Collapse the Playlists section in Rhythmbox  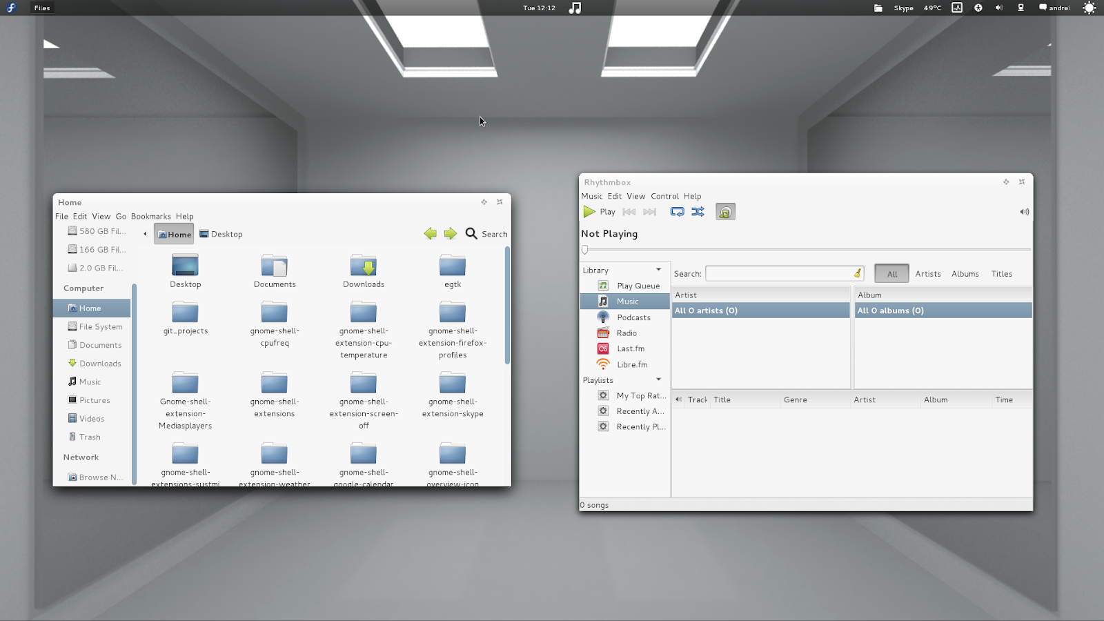tap(658, 379)
